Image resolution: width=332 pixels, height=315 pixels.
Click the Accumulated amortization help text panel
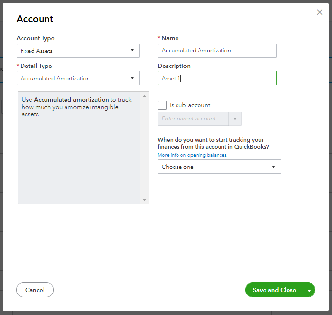coord(78,147)
